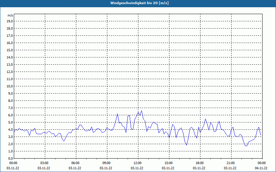This screenshot has width=276, height=172.
Task: Pick the "14,0" axis value
Action: tap(10, 57)
